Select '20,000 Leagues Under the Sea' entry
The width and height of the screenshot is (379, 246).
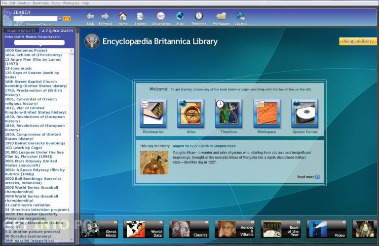(x=37, y=154)
